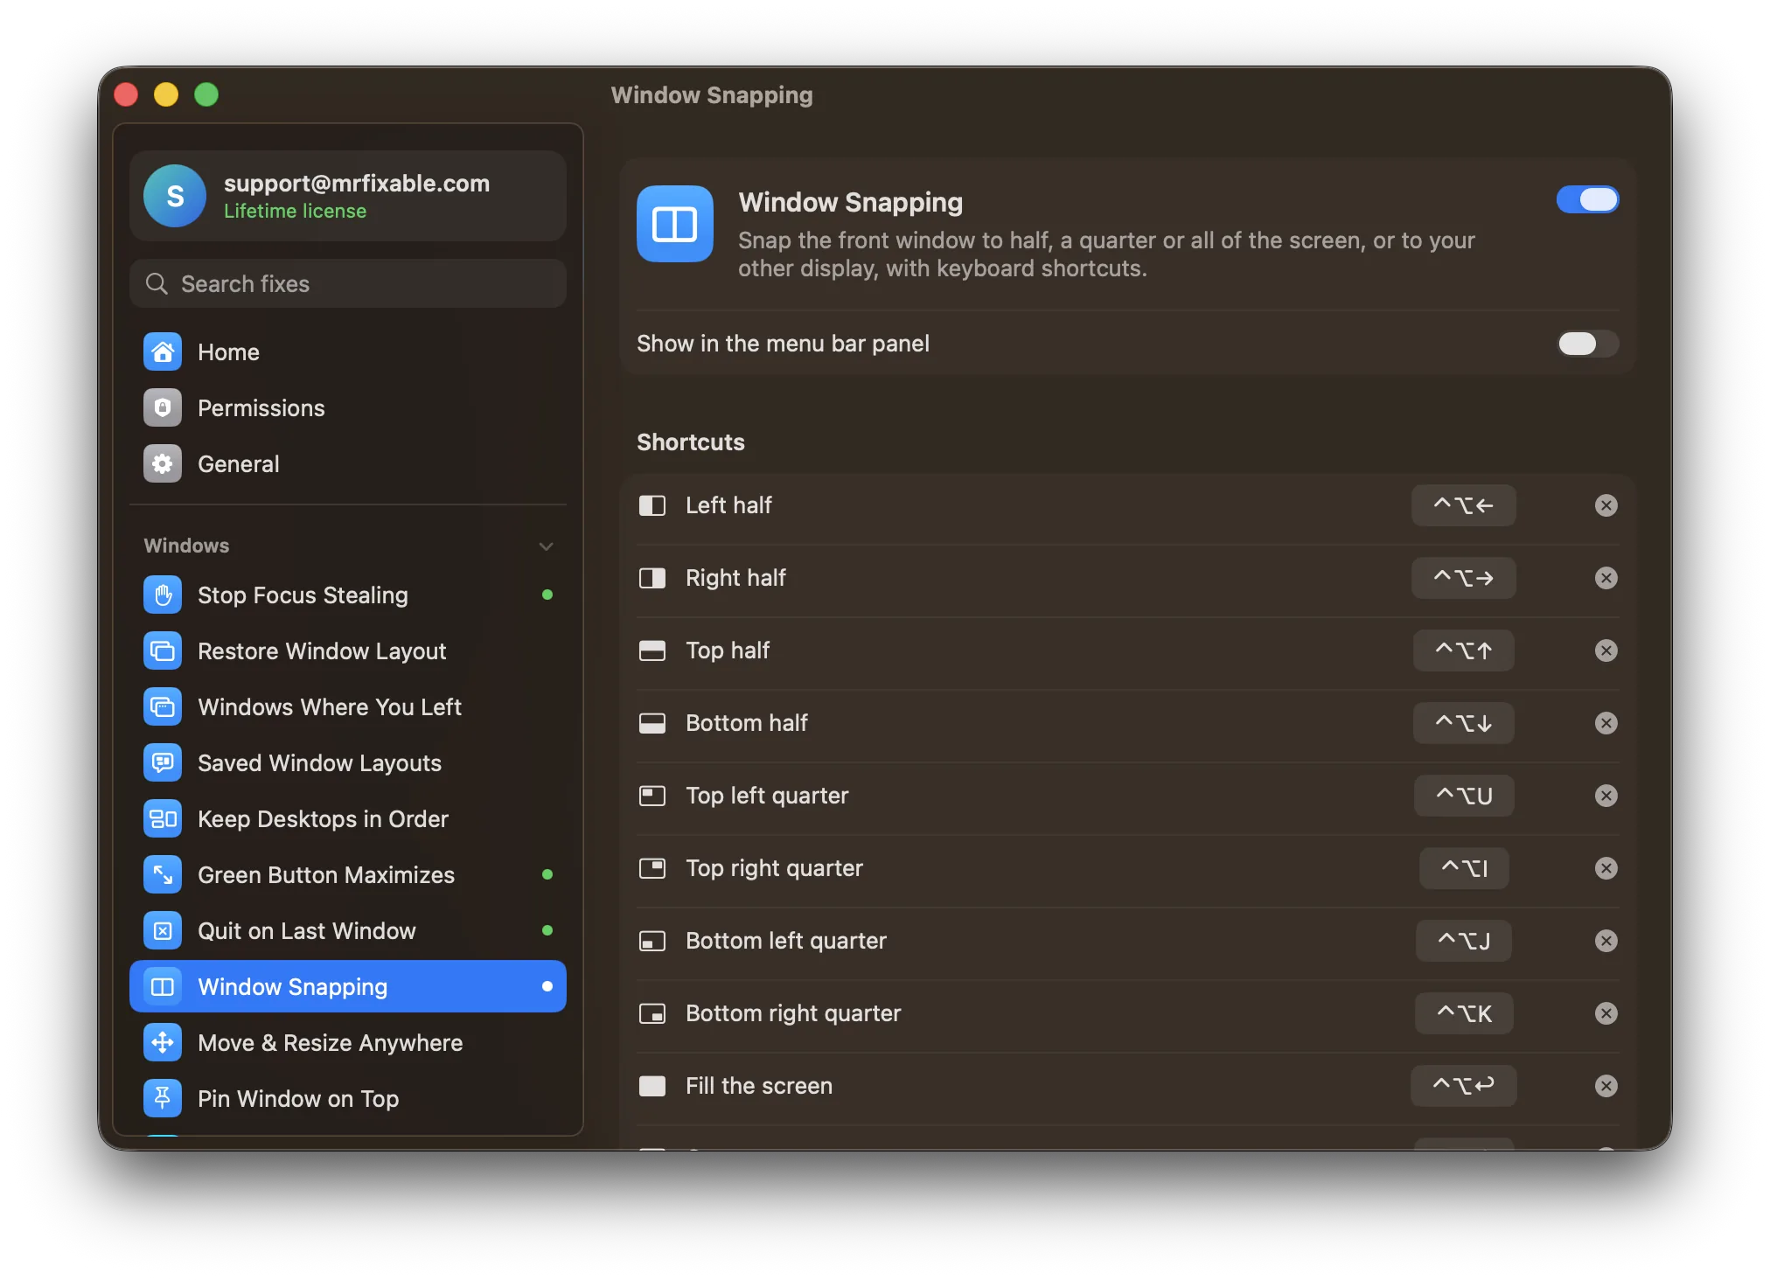Click the Top half layout icon
This screenshot has height=1280, width=1770.
(652, 650)
